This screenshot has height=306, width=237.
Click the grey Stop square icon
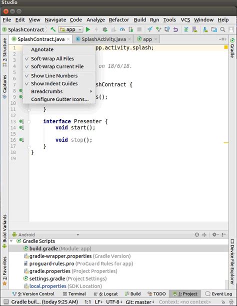click(x=139, y=29)
